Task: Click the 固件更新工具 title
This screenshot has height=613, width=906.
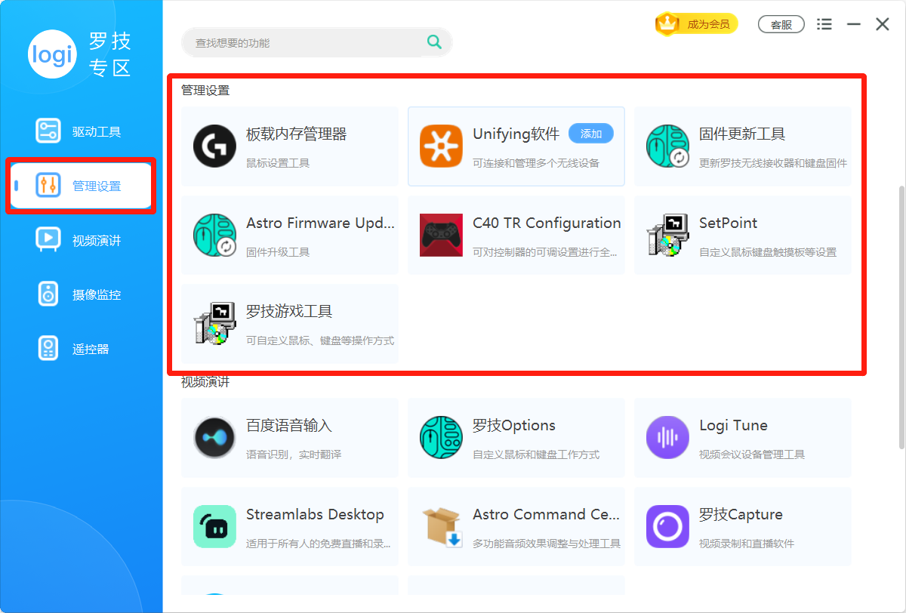Action: click(x=742, y=134)
